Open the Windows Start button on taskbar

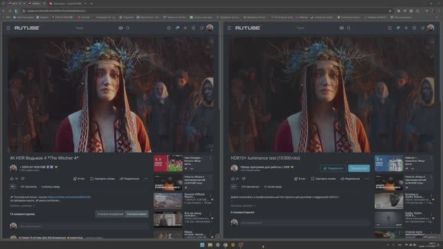(x=202, y=245)
